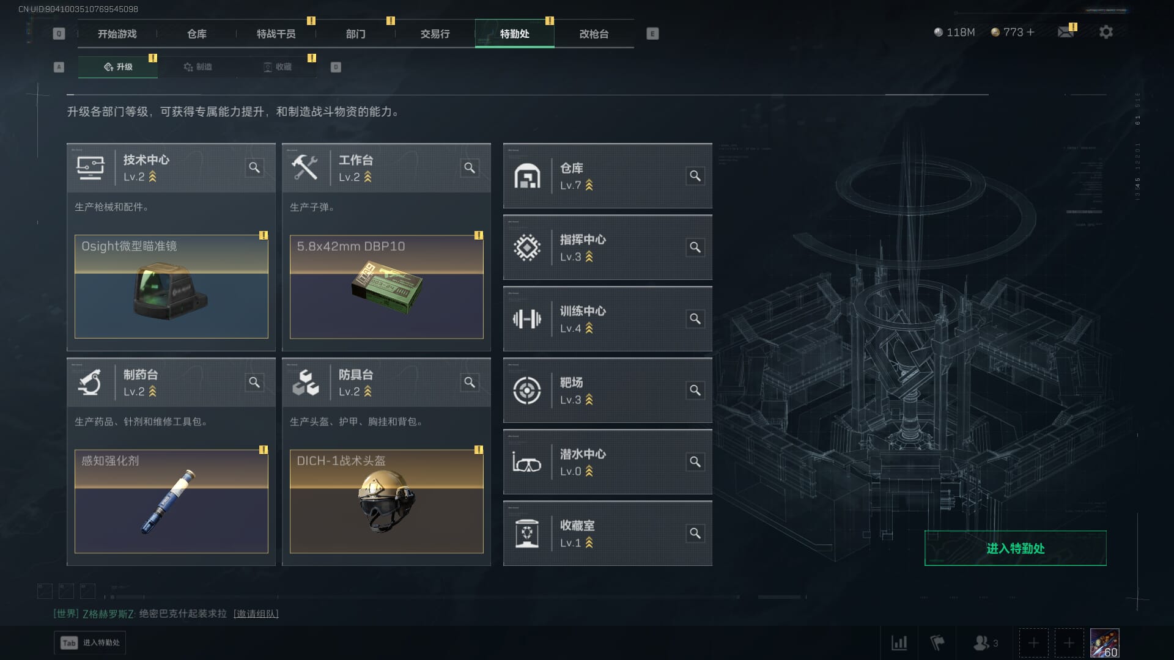Click magnifier on 潜水中心 row

(x=695, y=462)
